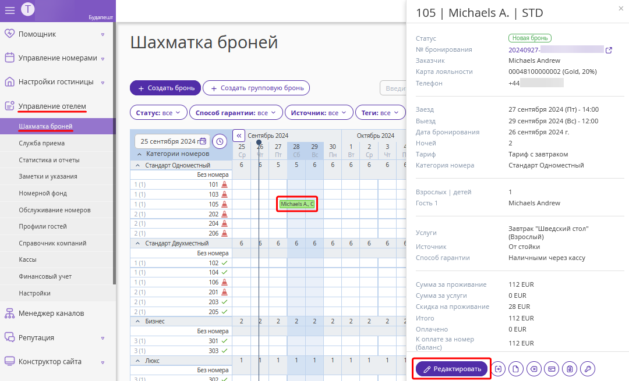This screenshot has width=629, height=381.
Task: Click the payment card icon in booking panel
Action: [552, 369]
